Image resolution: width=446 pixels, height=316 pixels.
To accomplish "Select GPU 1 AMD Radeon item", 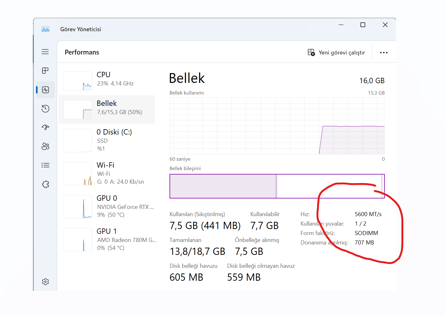I will click(107, 239).
